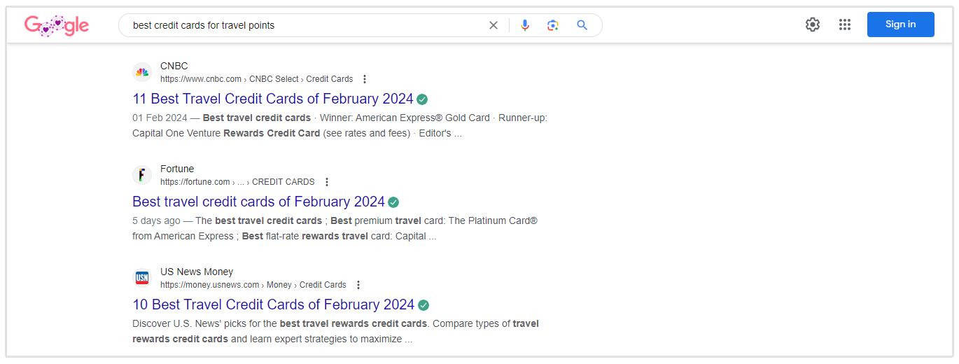Start voice search with microphone
959x364 pixels.
point(525,25)
